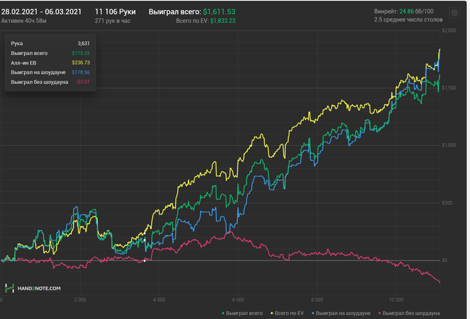
Task: Toggle the 'Выиграл на шоудауне' legend series
Action: (341, 313)
